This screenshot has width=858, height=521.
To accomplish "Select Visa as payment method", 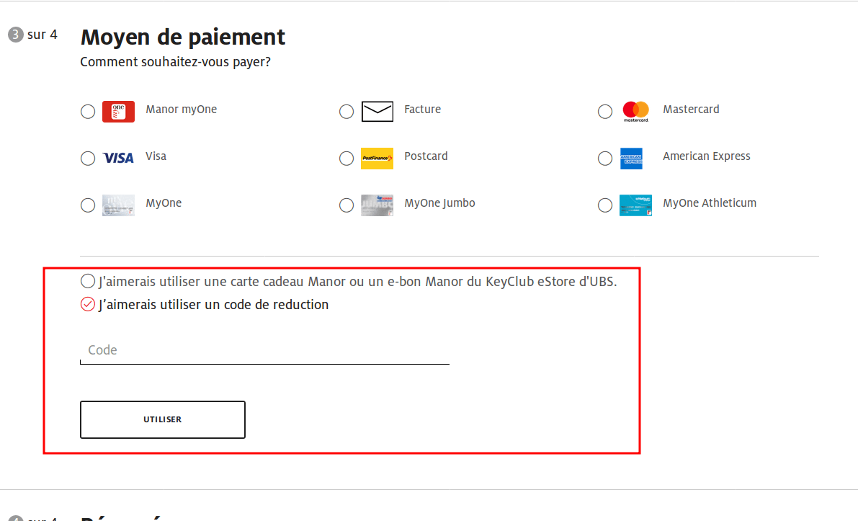I will (x=88, y=158).
